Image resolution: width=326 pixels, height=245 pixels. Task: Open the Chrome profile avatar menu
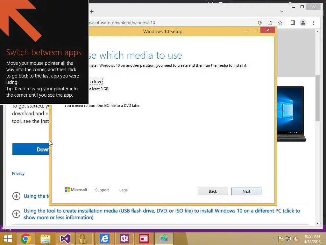pos(303,23)
